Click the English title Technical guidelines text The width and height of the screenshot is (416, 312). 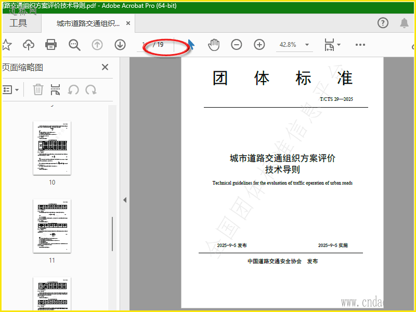[282, 183]
